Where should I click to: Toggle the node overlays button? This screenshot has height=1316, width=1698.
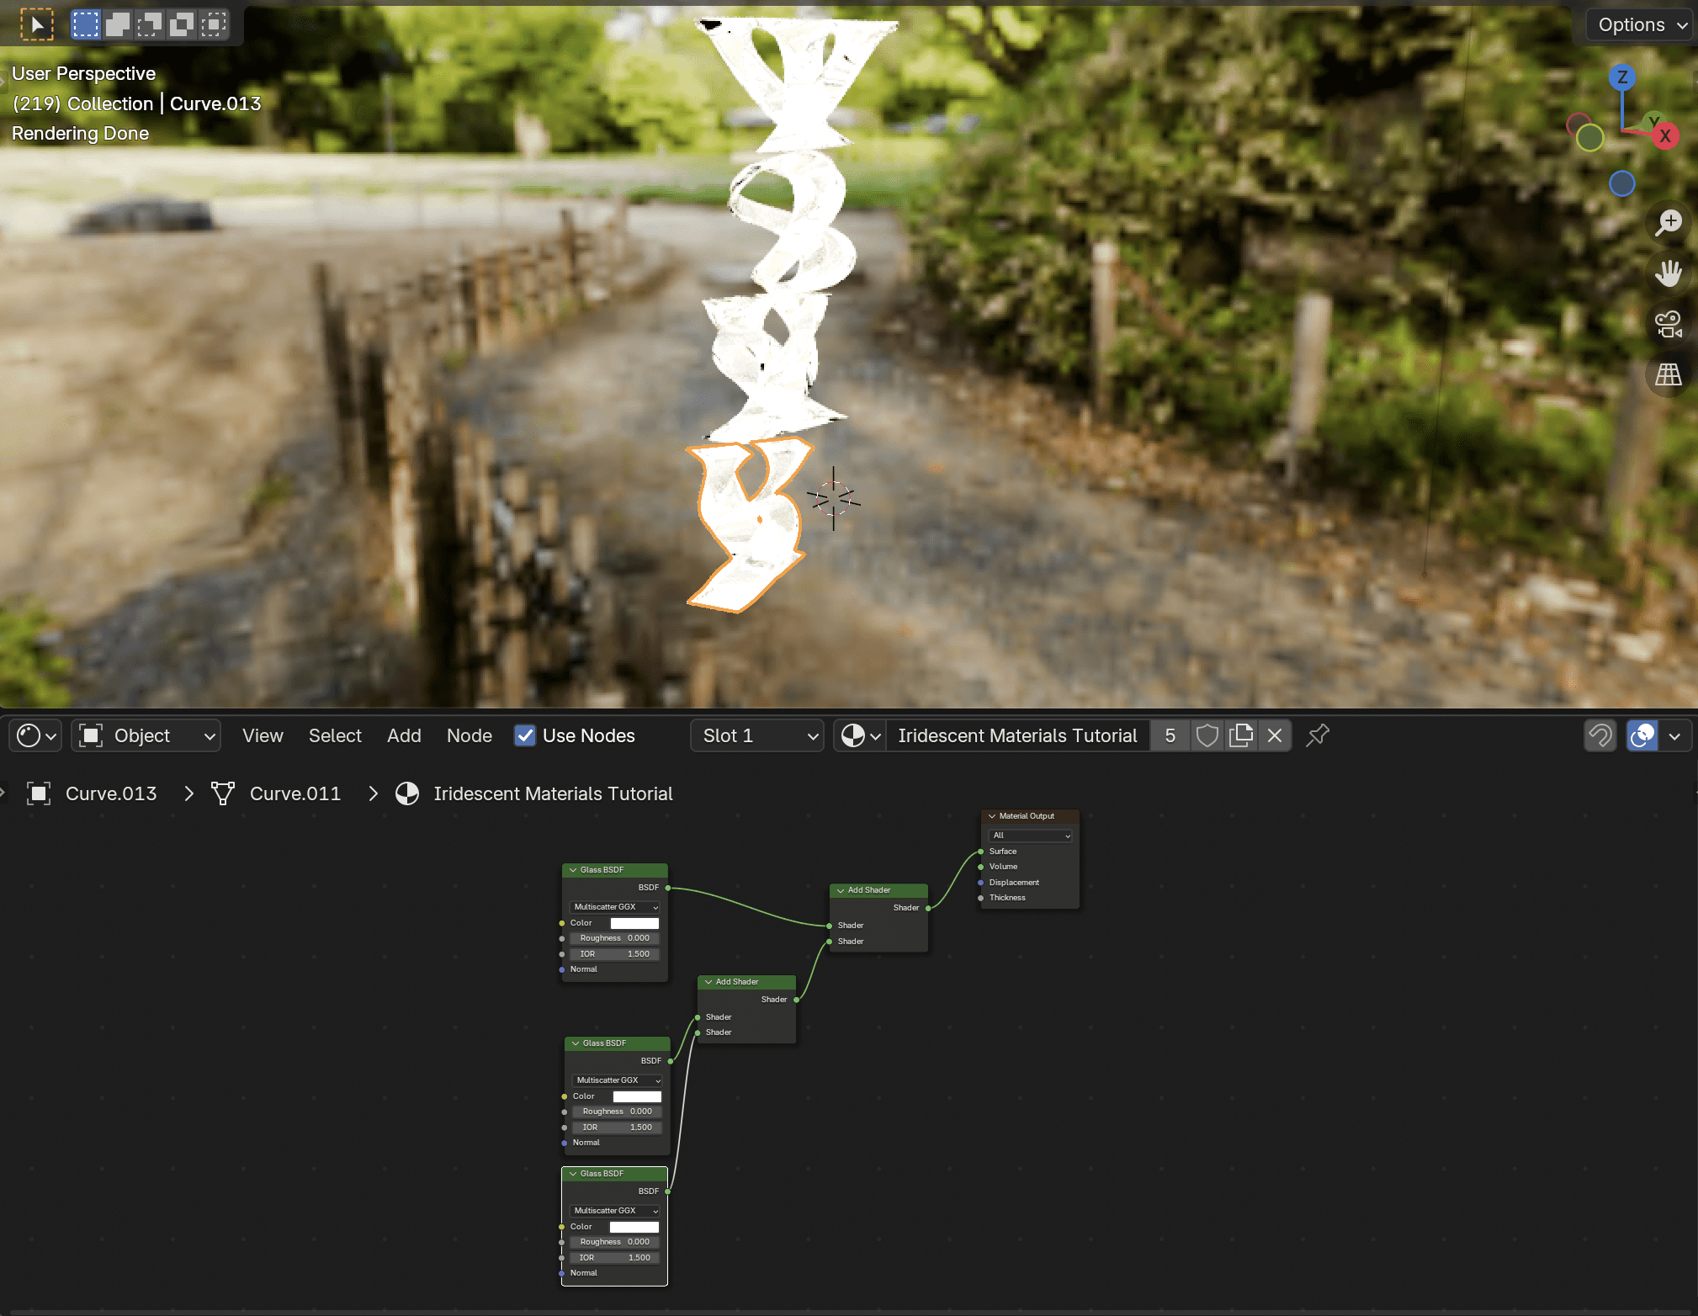pyautogui.click(x=1642, y=735)
